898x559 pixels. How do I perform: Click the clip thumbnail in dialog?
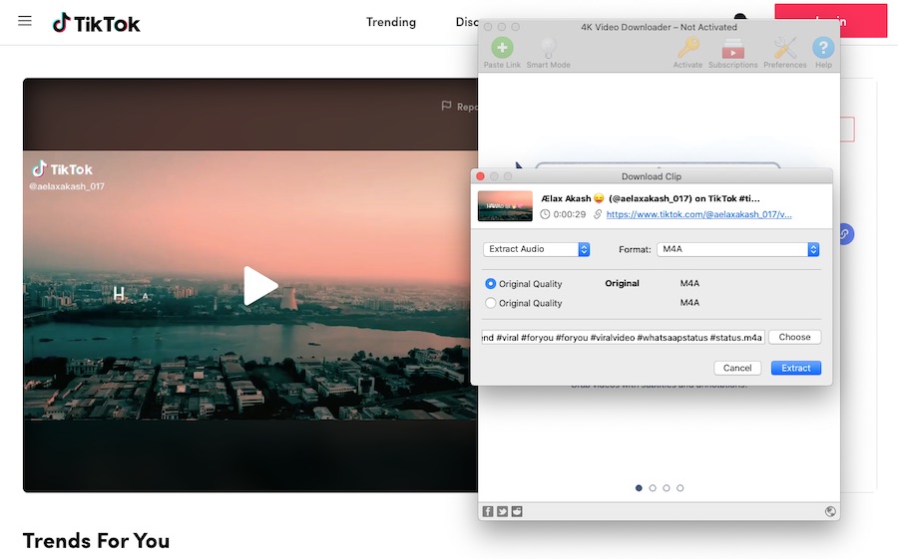click(x=505, y=206)
